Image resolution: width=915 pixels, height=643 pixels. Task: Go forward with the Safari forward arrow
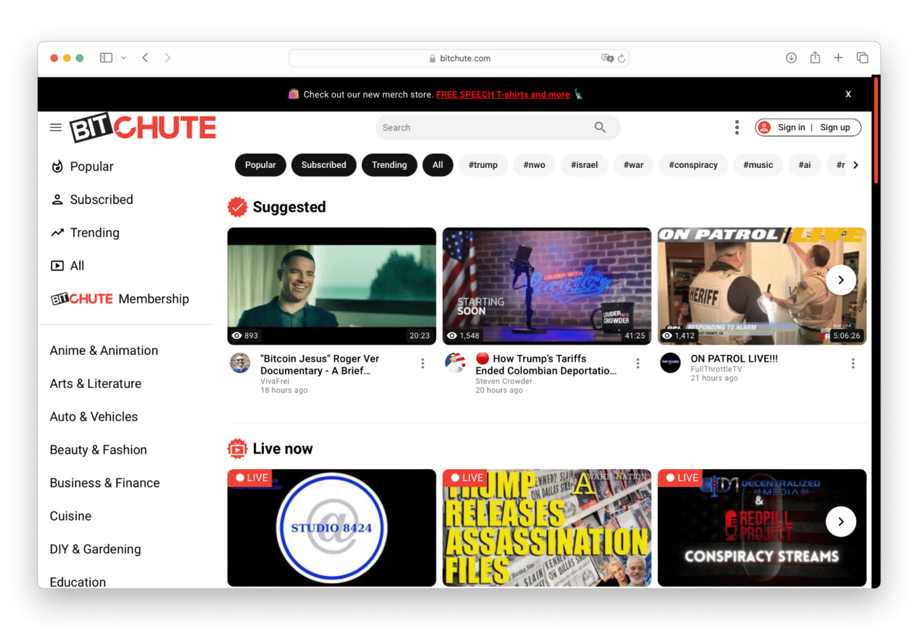pos(168,57)
